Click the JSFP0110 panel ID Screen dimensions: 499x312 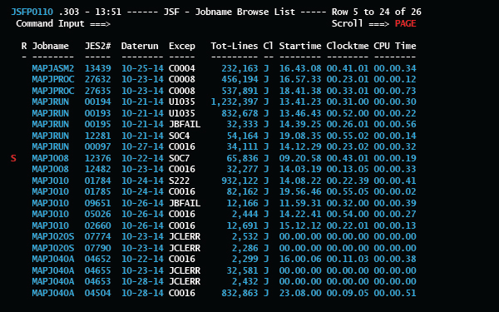click(32, 12)
